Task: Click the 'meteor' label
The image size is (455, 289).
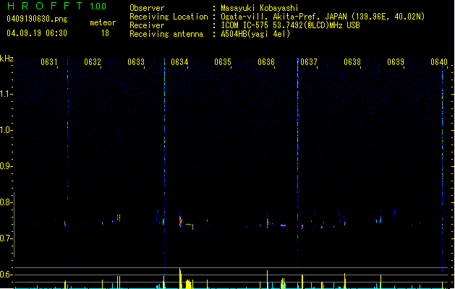Action: (x=103, y=22)
